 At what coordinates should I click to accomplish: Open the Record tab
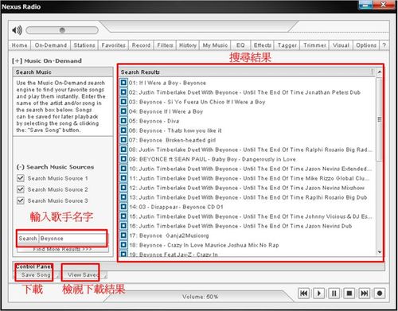coord(141,45)
